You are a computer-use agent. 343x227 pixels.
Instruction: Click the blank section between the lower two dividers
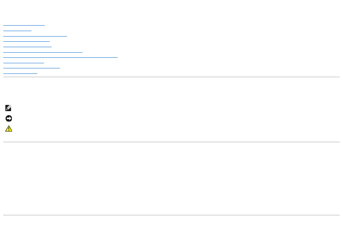[x=171, y=178]
